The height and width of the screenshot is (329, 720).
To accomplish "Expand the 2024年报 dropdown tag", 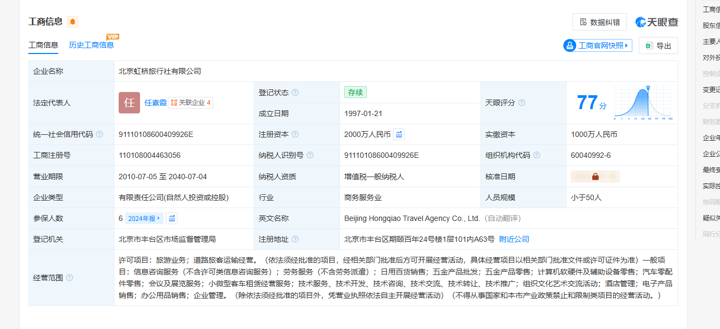I will tap(144, 218).
